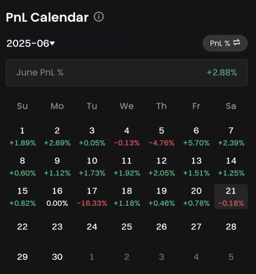
Task: Pick June 6 with +5.70% gain
Action: pyautogui.click(x=196, y=136)
